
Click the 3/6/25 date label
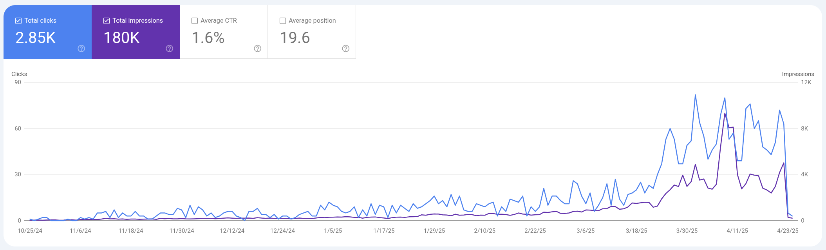586,231
